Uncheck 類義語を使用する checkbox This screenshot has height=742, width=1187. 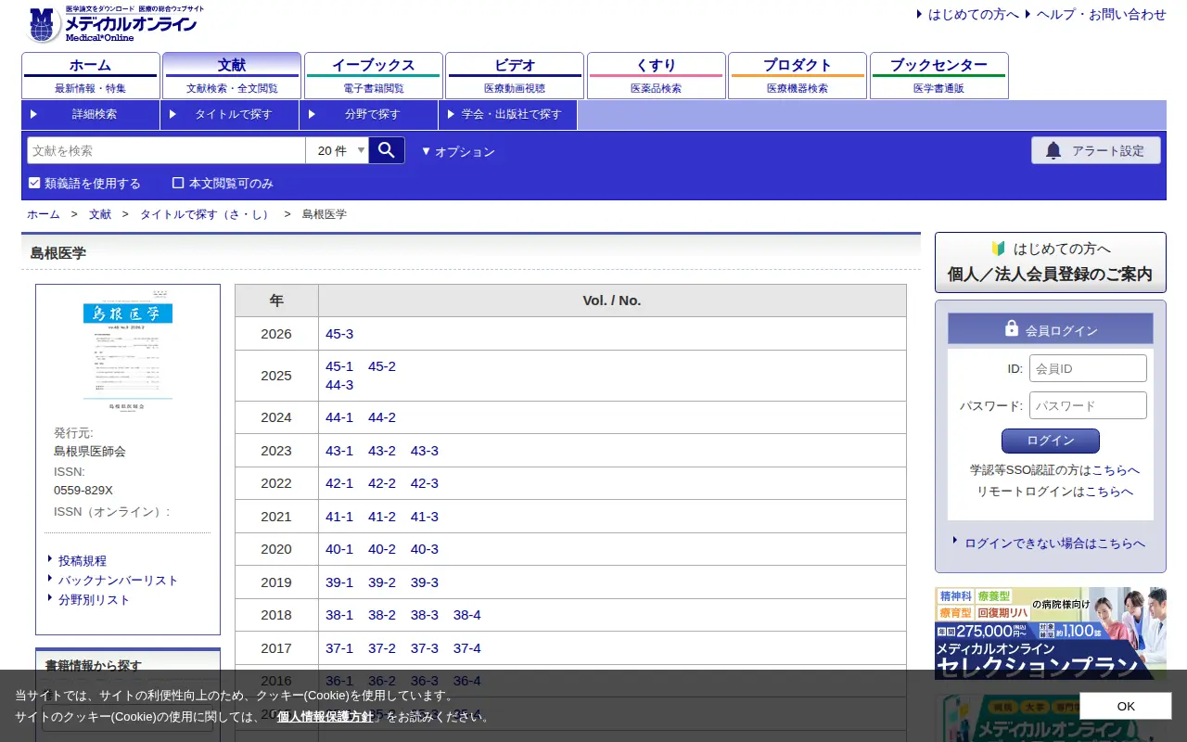coord(34,183)
